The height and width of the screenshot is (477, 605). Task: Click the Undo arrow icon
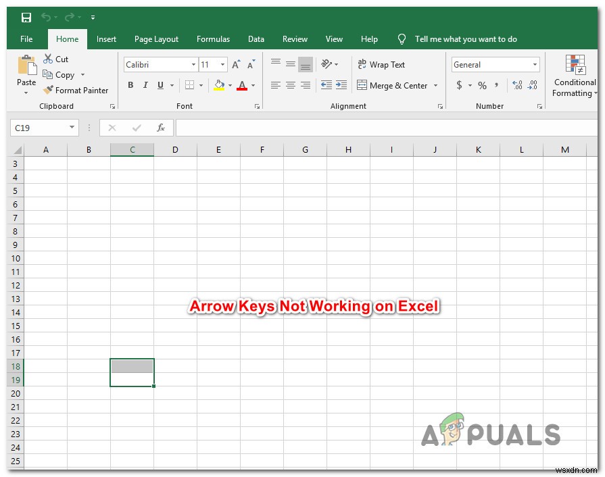pyautogui.click(x=46, y=17)
